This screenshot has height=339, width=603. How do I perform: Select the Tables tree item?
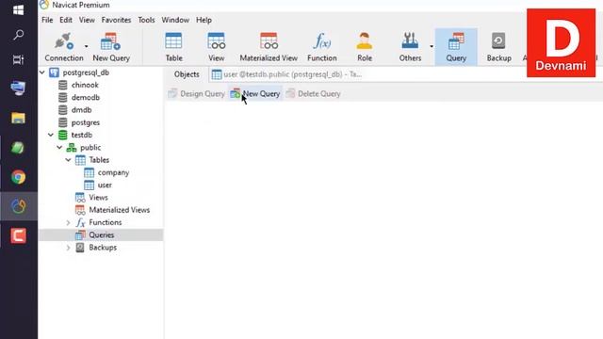99,160
